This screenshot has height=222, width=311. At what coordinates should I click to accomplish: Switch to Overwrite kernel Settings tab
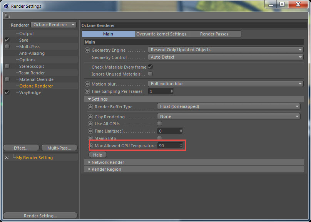(x=161, y=34)
